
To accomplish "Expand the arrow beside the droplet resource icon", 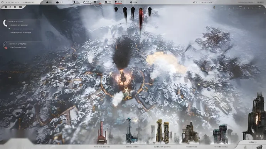I will click(121, 2).
